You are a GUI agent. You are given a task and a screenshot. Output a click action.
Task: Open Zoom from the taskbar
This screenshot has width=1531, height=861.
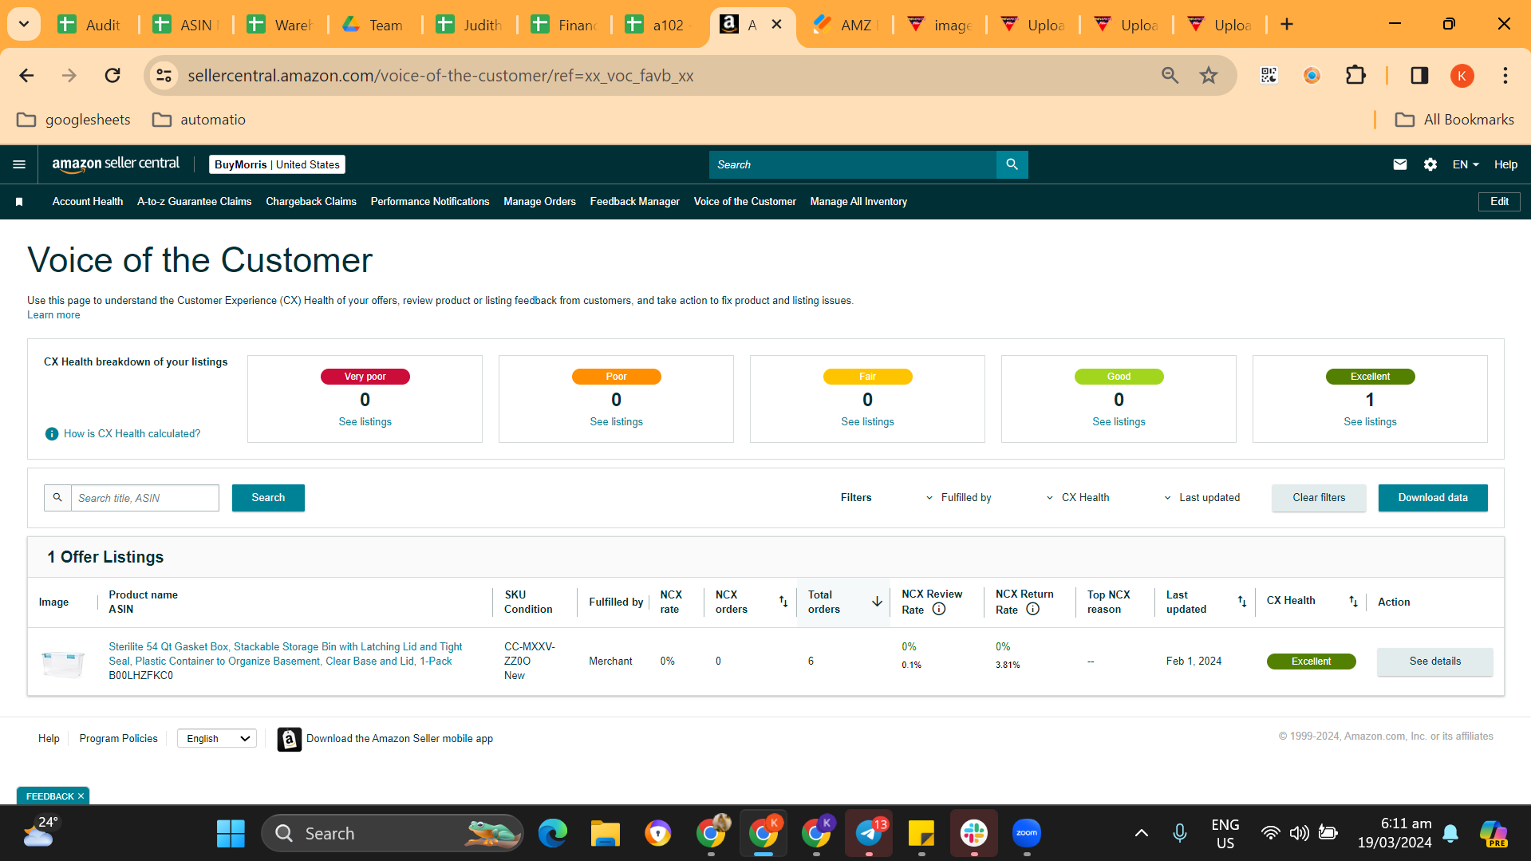pos(1027,834)
